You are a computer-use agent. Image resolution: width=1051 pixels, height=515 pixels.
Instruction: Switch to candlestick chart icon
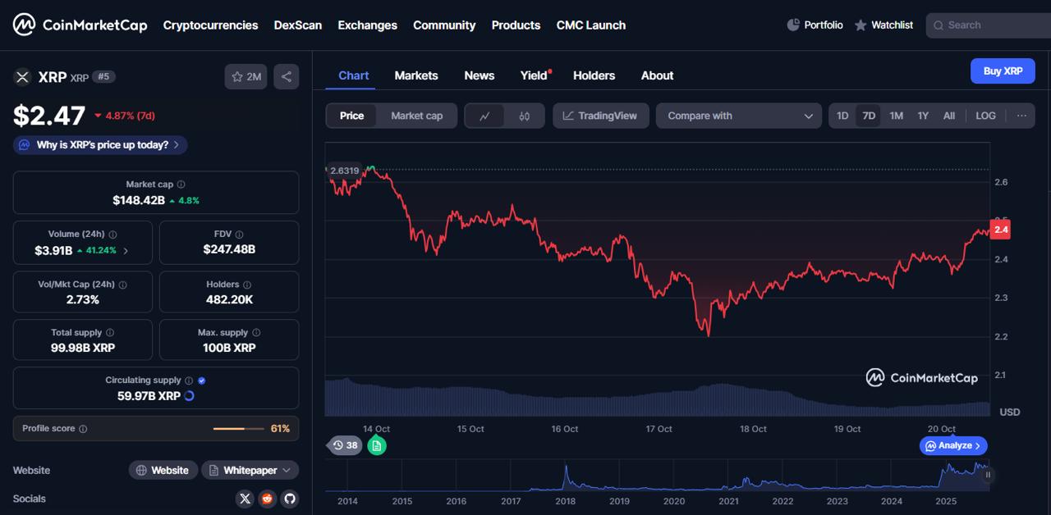525,116
